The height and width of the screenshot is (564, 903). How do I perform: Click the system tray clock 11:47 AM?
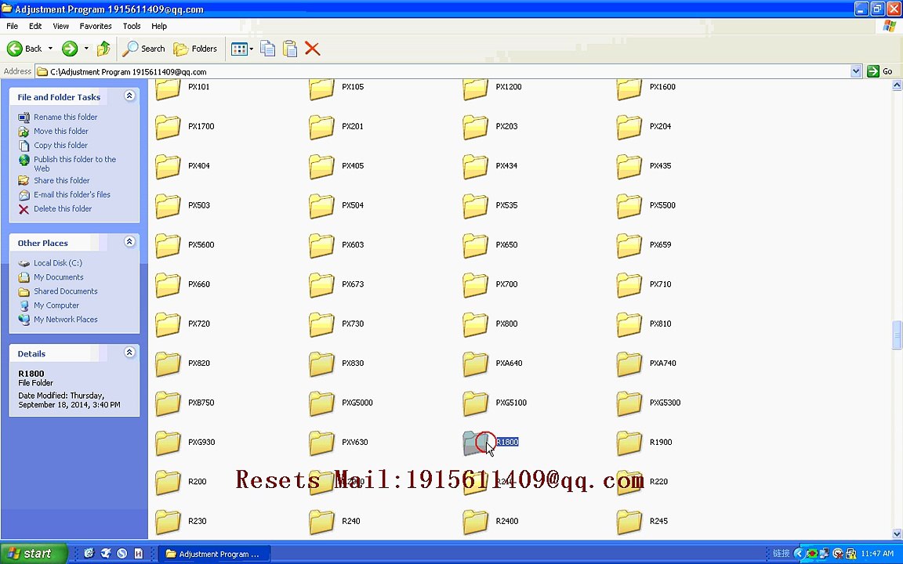(877, 554)
